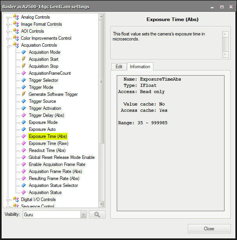Click the blue diamond icon beside Exposure Mode
Screen dimensions: 237x240
[24, 122]
